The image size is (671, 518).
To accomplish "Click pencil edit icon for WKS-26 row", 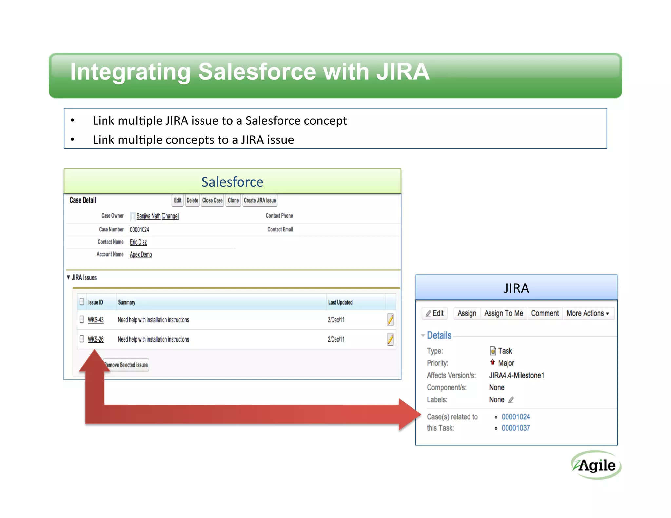I will tap(390, 339).
